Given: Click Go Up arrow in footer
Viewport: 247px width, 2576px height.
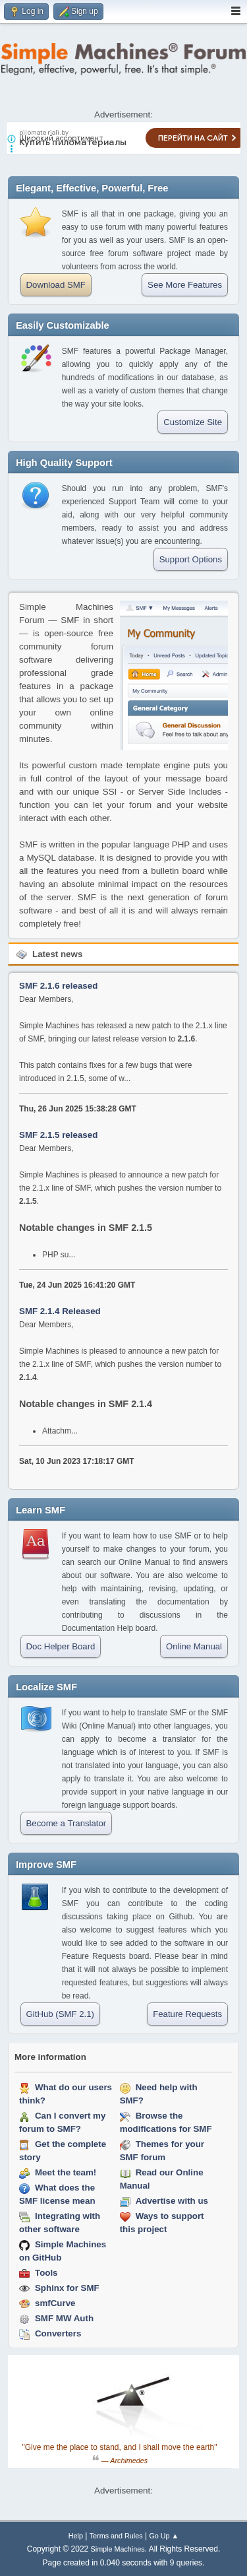Looking at the screenshot, I should coord(163,2535).
